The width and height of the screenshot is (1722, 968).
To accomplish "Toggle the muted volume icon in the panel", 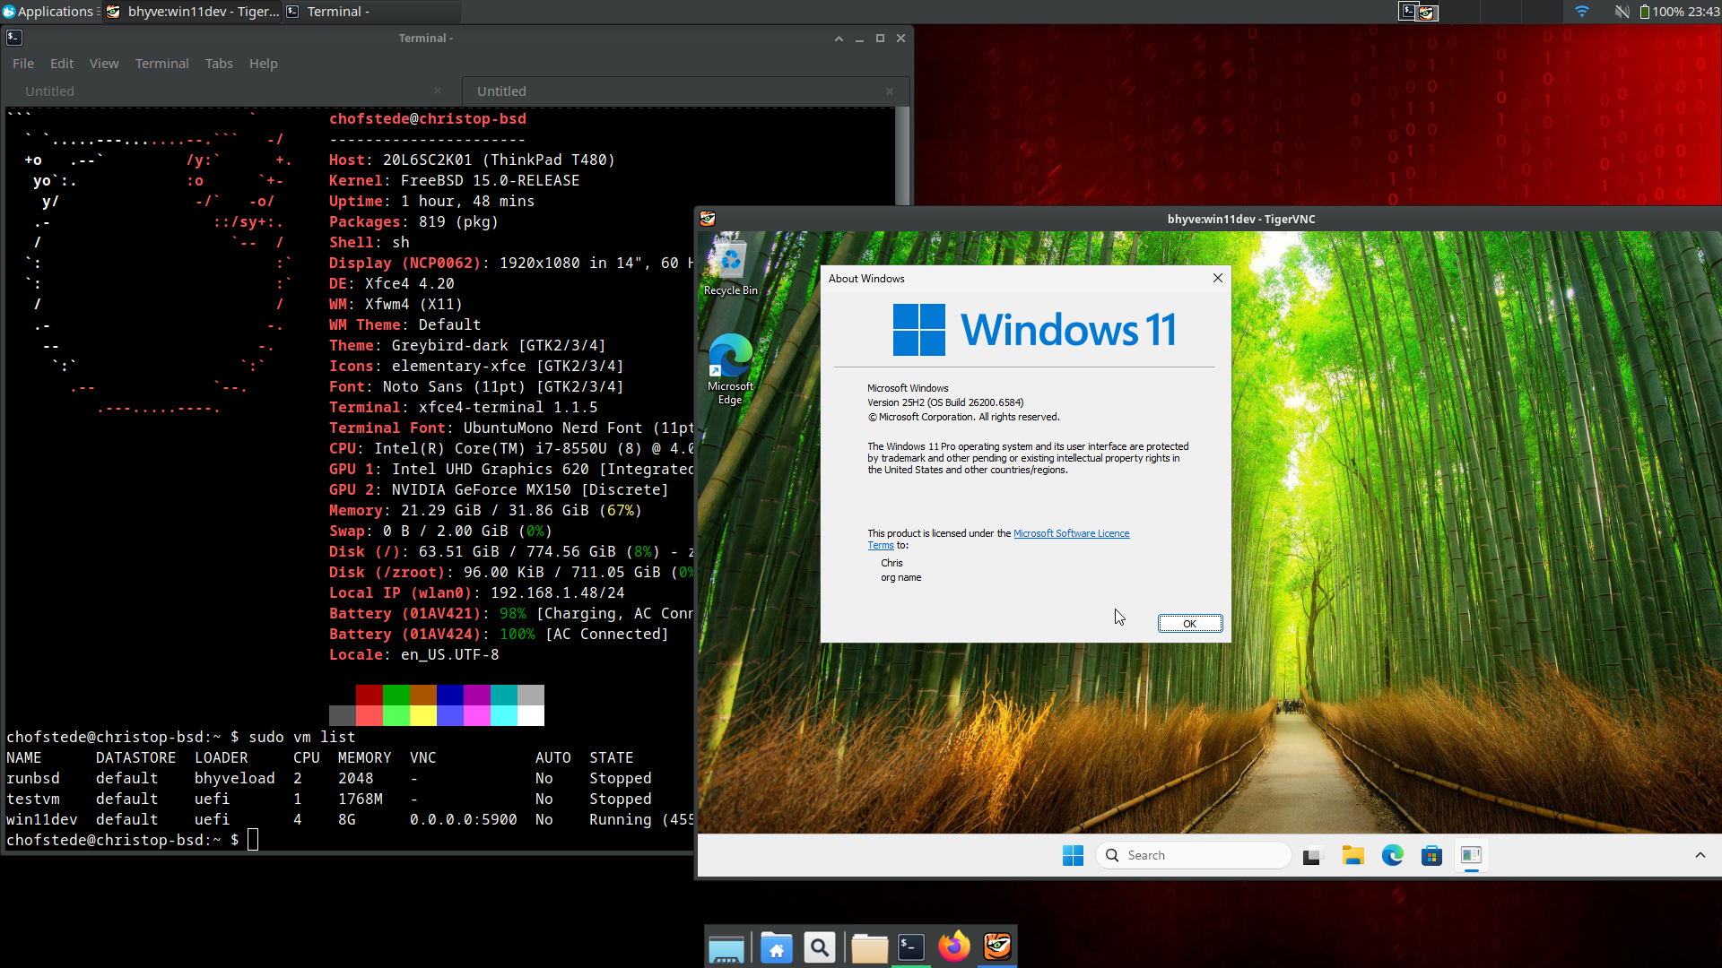I will pos(1622,12).
